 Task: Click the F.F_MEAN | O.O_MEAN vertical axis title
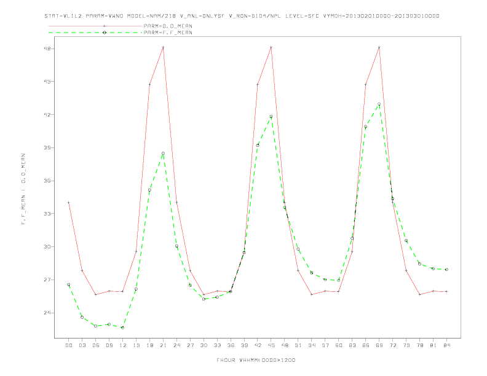pyautogui.click(x=23, y=189)
